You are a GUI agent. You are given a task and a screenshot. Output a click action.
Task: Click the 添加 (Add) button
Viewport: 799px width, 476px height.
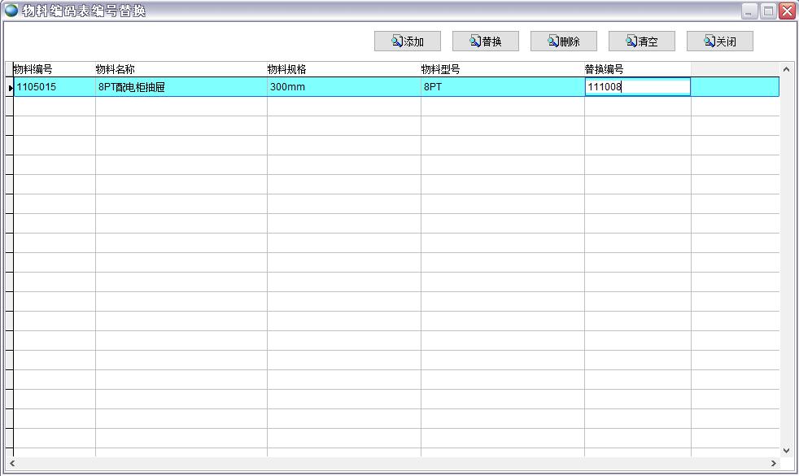coord(408,41)
